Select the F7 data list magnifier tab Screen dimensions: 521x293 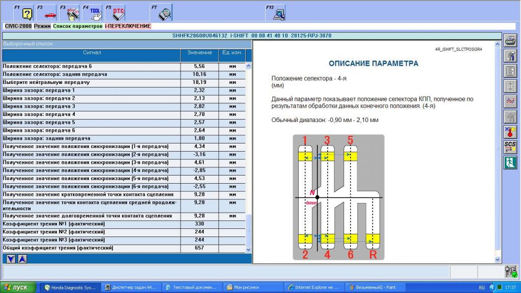tap(161, 13)
